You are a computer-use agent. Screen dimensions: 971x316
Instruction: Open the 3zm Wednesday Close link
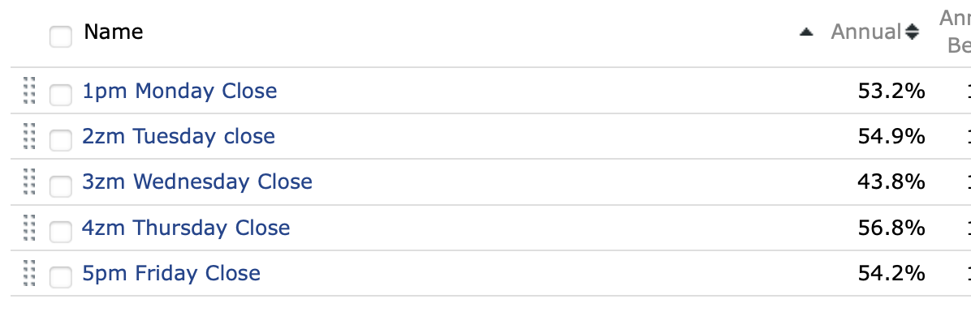(x=197, y=181)
